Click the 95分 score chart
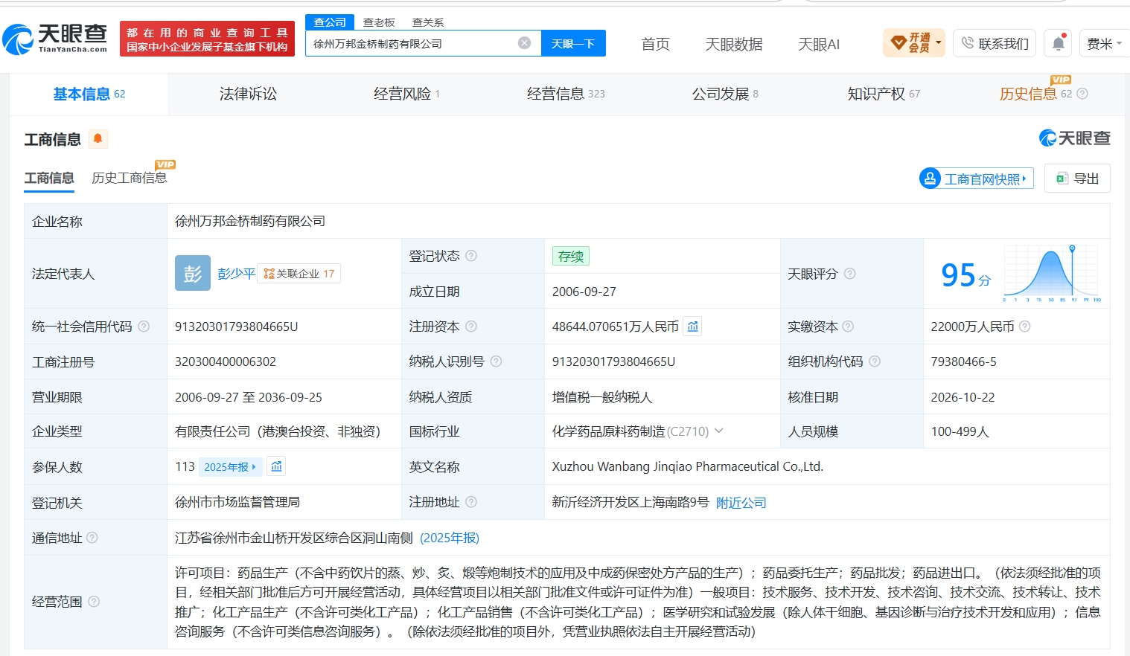Viewport: 1130px width, 656px height. coord(1053,274)
